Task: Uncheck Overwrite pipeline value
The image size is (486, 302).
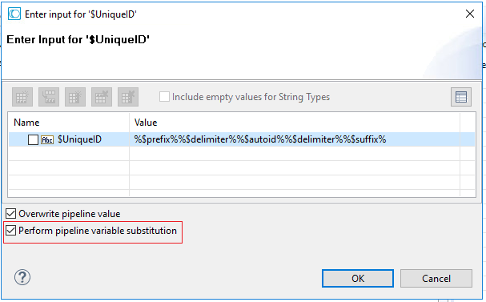Action: (x=11, y=214)
